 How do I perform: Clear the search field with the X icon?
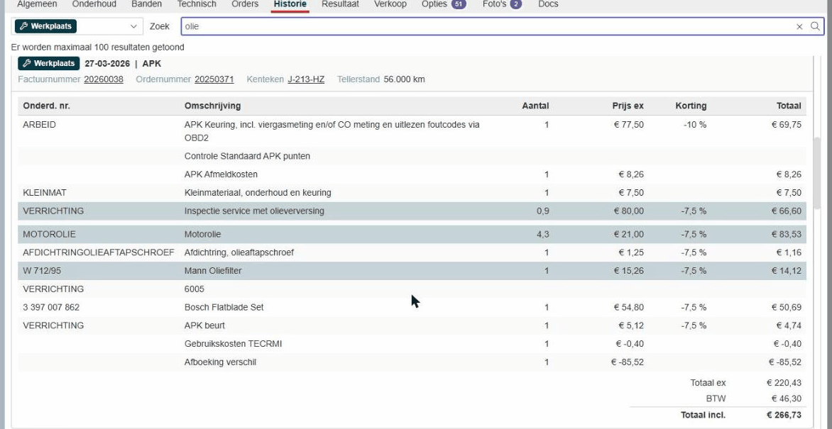799,26
